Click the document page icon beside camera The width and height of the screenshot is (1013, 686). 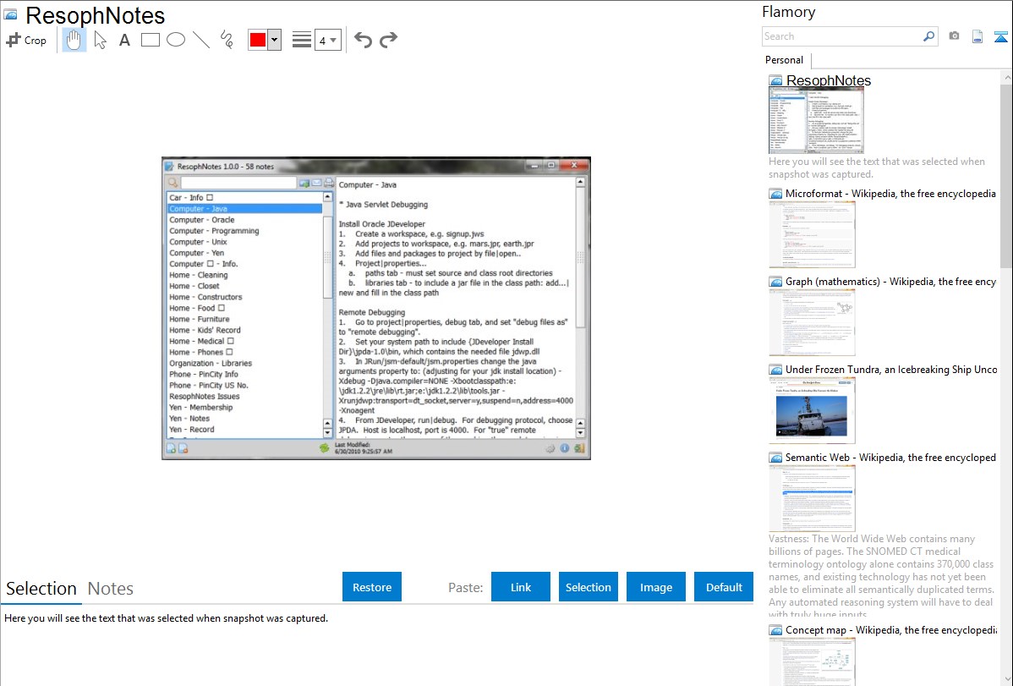click(x=977, y=36)
